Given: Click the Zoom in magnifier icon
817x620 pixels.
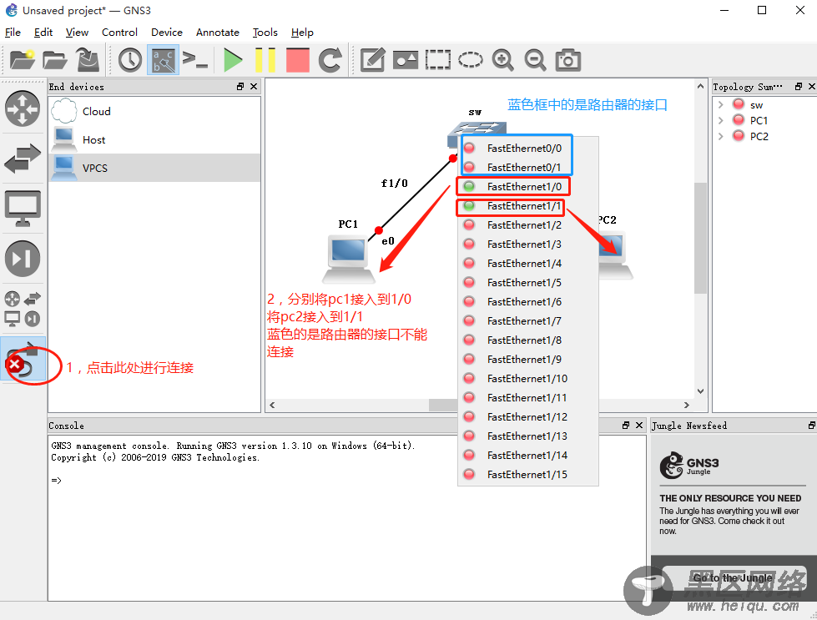Looking at the screenshot, I should [503, 60].
